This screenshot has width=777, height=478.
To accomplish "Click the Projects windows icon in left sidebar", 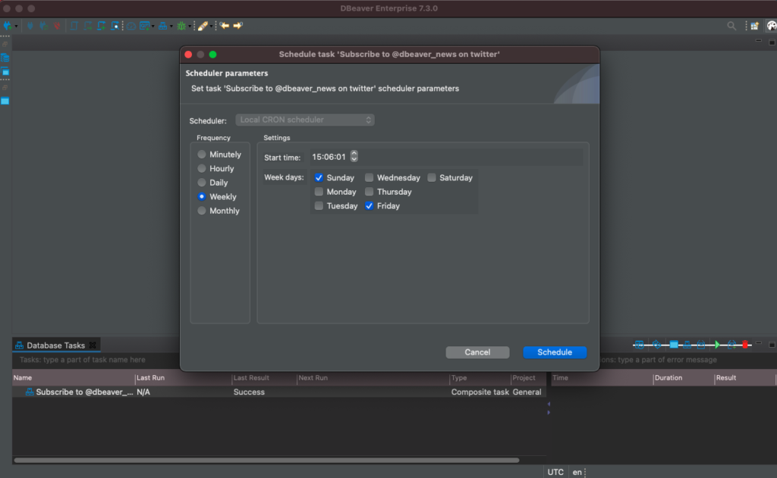I will pos(5,72).
